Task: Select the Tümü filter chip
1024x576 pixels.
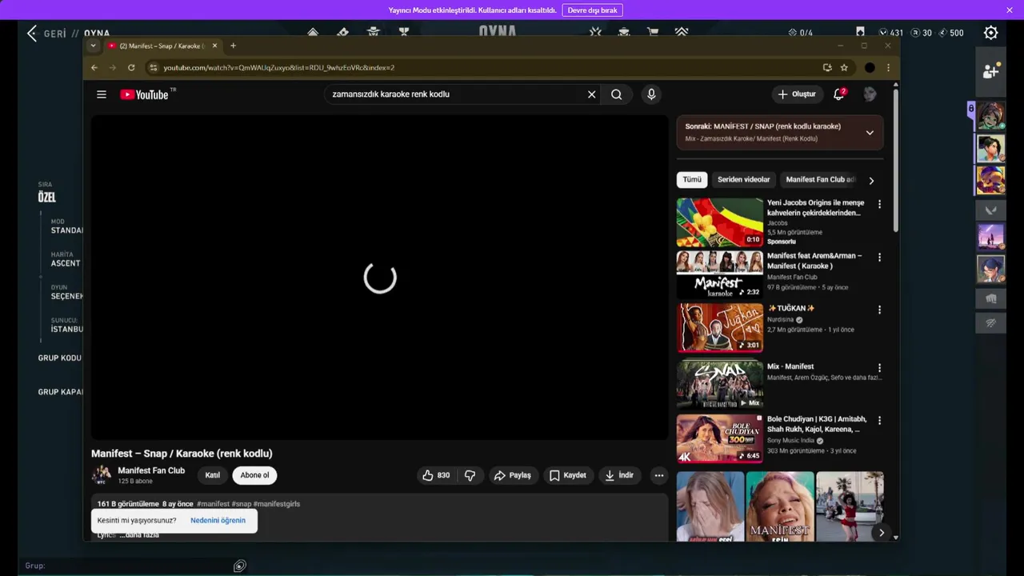Action: coord(692,180)
